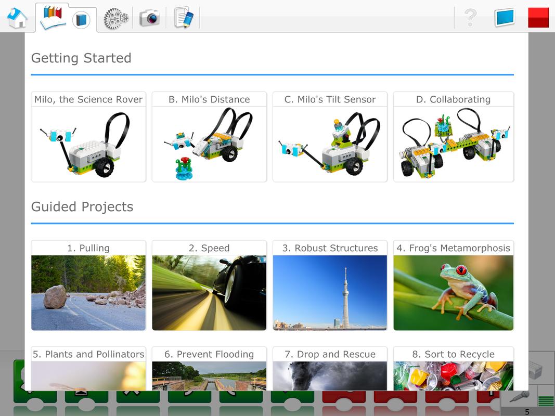Click the red stop button
555x416 pixels.
pos(538,17)
